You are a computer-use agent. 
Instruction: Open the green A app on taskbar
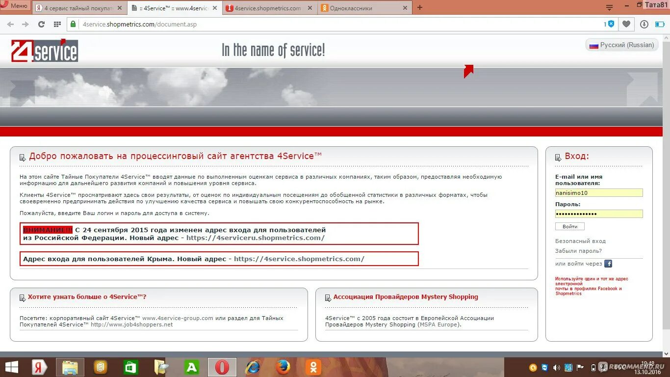pyautogui.click(x=192, y=367)
